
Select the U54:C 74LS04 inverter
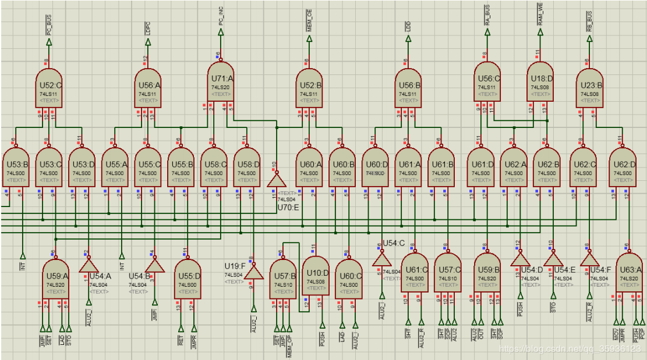(x=382, y=258)
